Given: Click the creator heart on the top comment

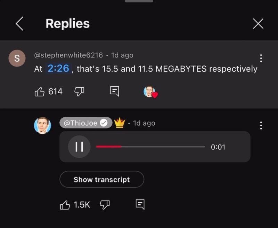Looking at the screenshot, I should [x=151, y=92].
